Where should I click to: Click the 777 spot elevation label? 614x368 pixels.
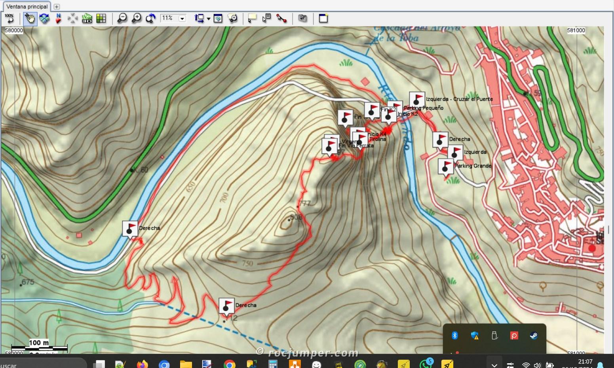[305, 204]
